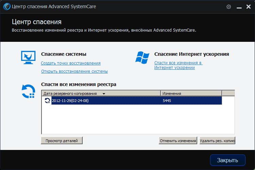Follow 'Спасти все изменения в Интернет ускорении' link
The height and width of the screenshot is (170, 255).
(178, 65)
